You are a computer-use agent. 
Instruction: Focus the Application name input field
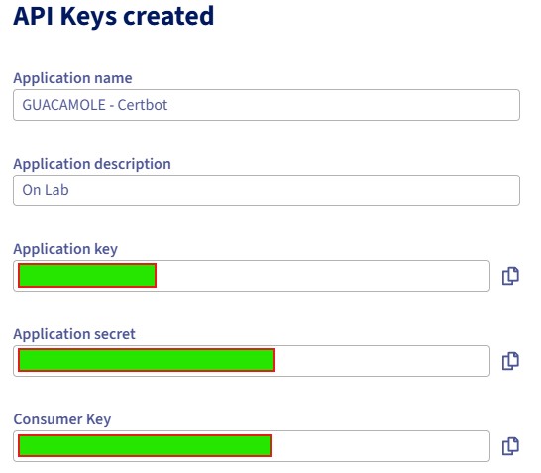pos(267,105)
